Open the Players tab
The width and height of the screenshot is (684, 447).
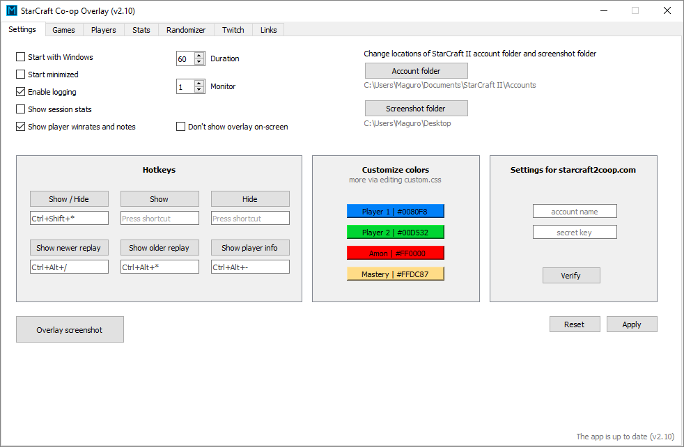pos(103,30)
